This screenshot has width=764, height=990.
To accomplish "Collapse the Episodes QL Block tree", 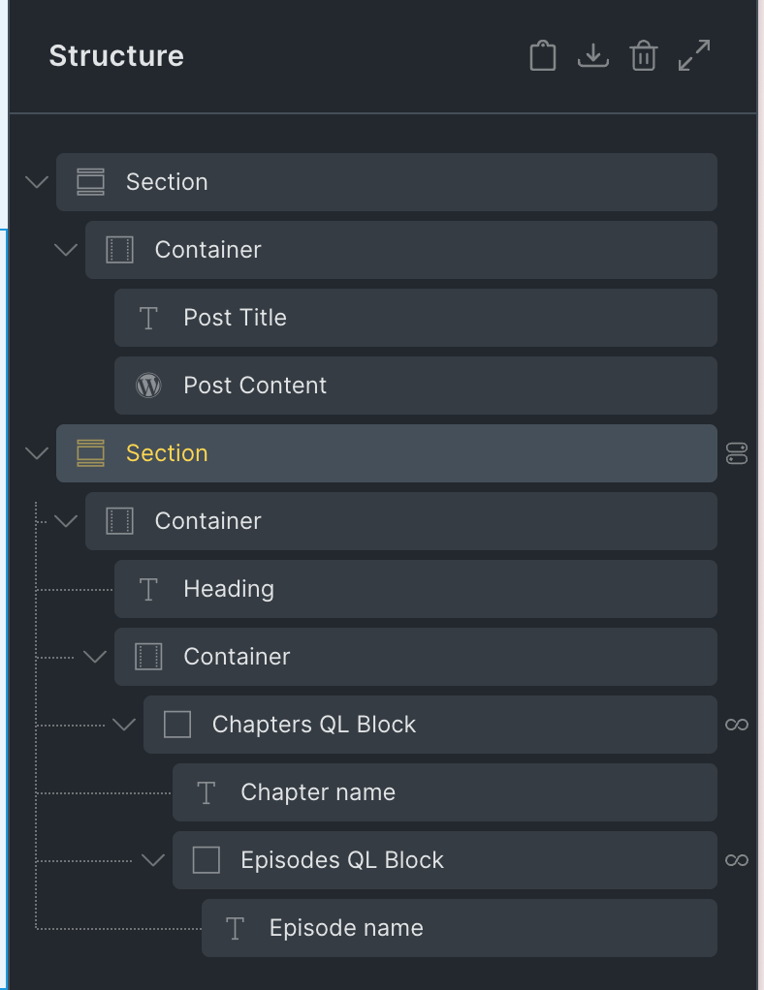I will [x=153, y=860].
